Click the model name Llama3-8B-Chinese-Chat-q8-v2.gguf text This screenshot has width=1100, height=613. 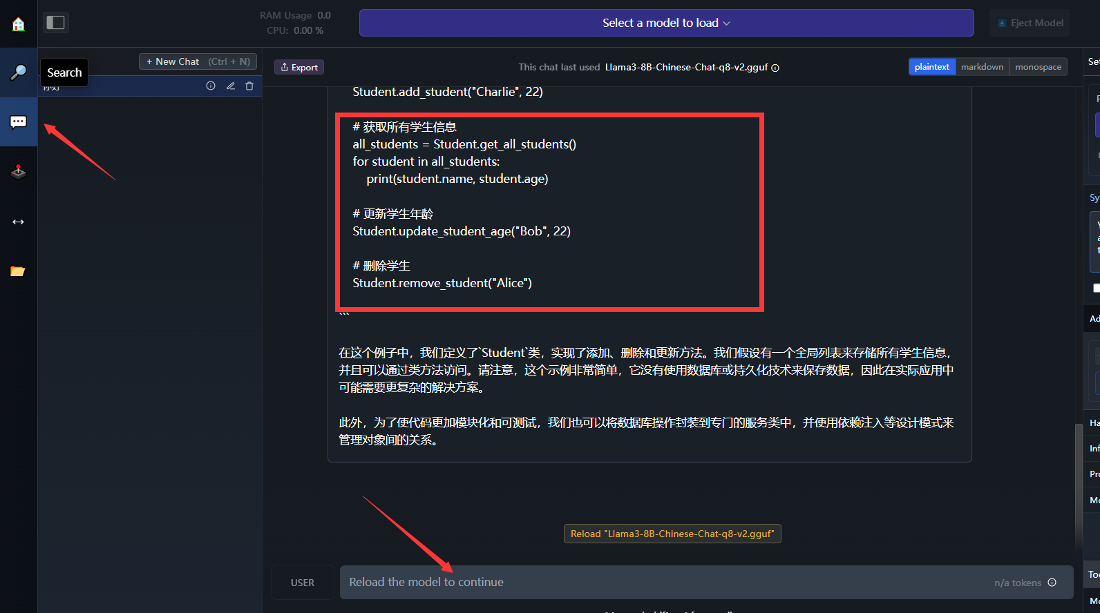pos(686,67)
